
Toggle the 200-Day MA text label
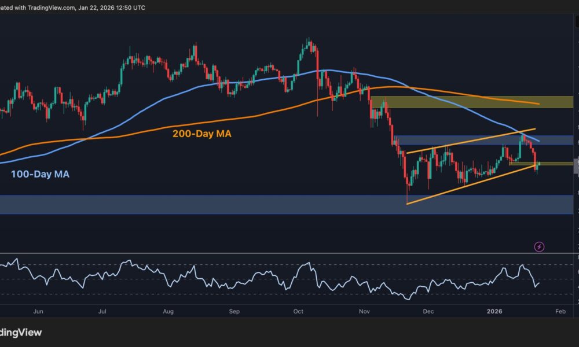tap(201, 134)
